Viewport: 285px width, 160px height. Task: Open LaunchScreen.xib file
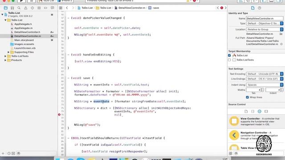(x=25, y=48)
